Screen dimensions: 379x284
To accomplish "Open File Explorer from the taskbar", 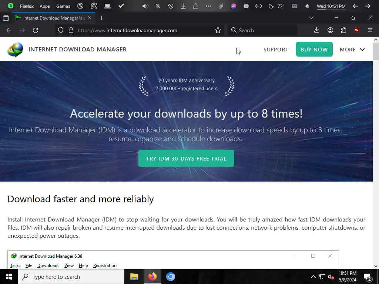I will point(134,277).
